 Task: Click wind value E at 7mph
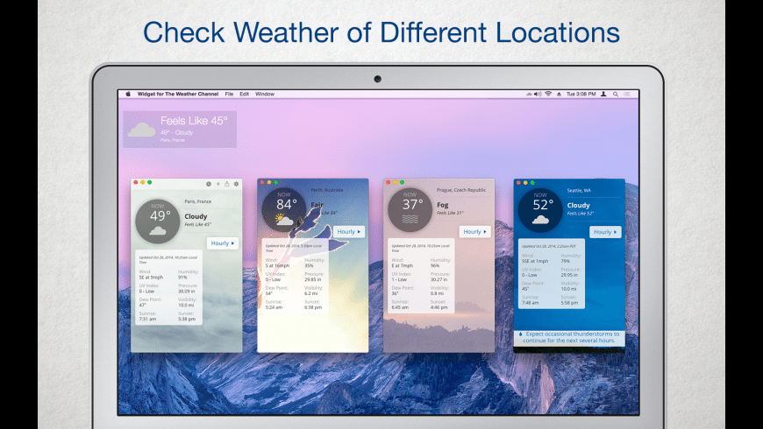(x=403, y=266)
